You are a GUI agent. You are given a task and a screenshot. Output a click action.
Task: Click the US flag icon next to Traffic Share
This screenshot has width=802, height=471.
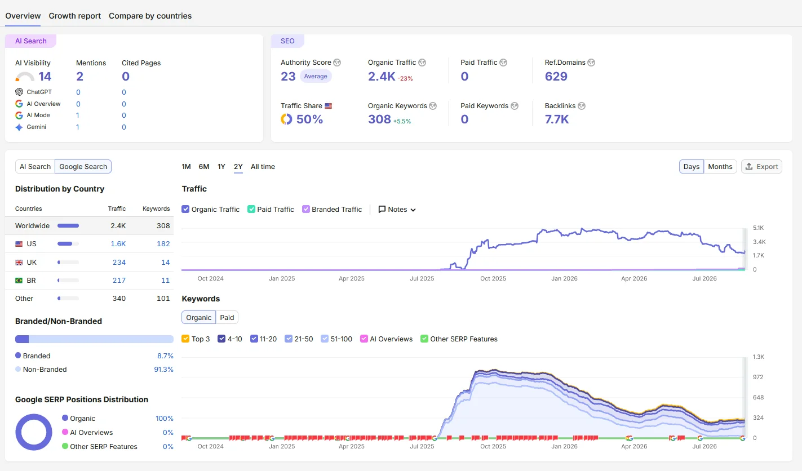pos(329,106)
